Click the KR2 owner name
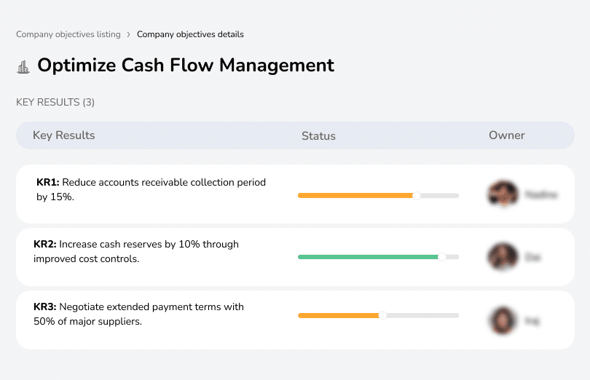The image size is (590, 380). 532,258
